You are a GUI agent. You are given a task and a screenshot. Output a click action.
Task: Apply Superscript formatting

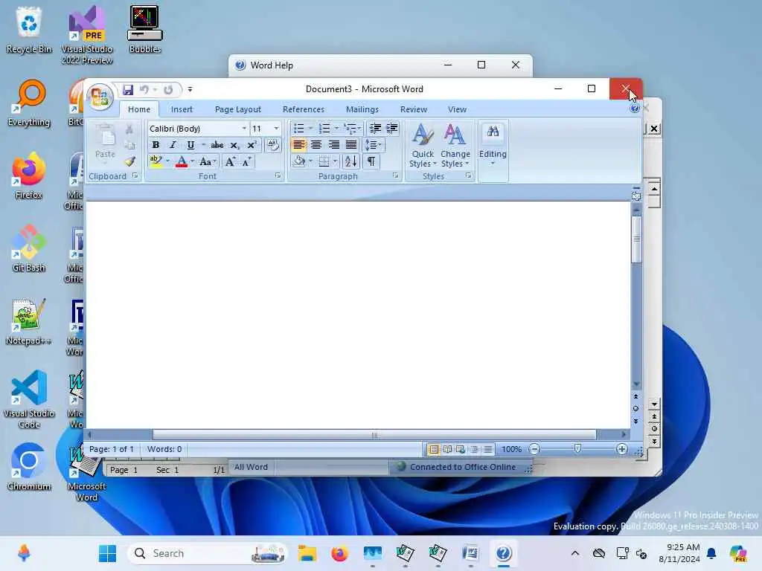point(252,145)
